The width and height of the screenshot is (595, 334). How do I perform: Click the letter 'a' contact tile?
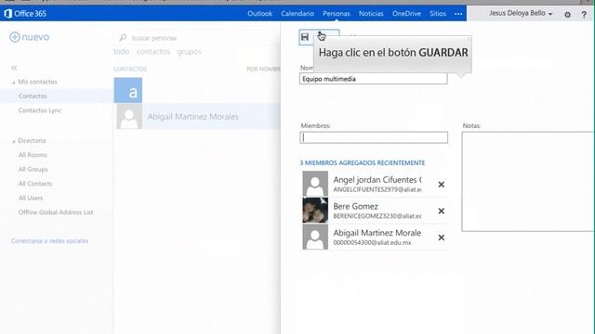pyautogui.click(x=128, y=90)
